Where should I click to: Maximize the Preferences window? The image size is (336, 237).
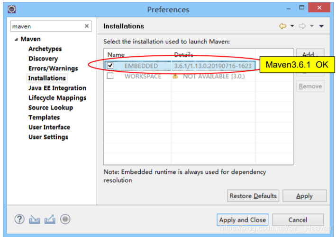click(x=302, y=8)
